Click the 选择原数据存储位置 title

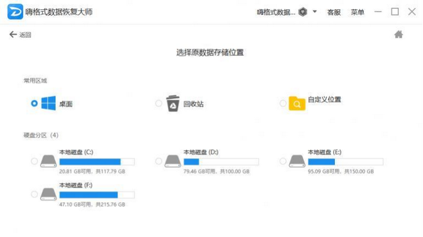210,53
